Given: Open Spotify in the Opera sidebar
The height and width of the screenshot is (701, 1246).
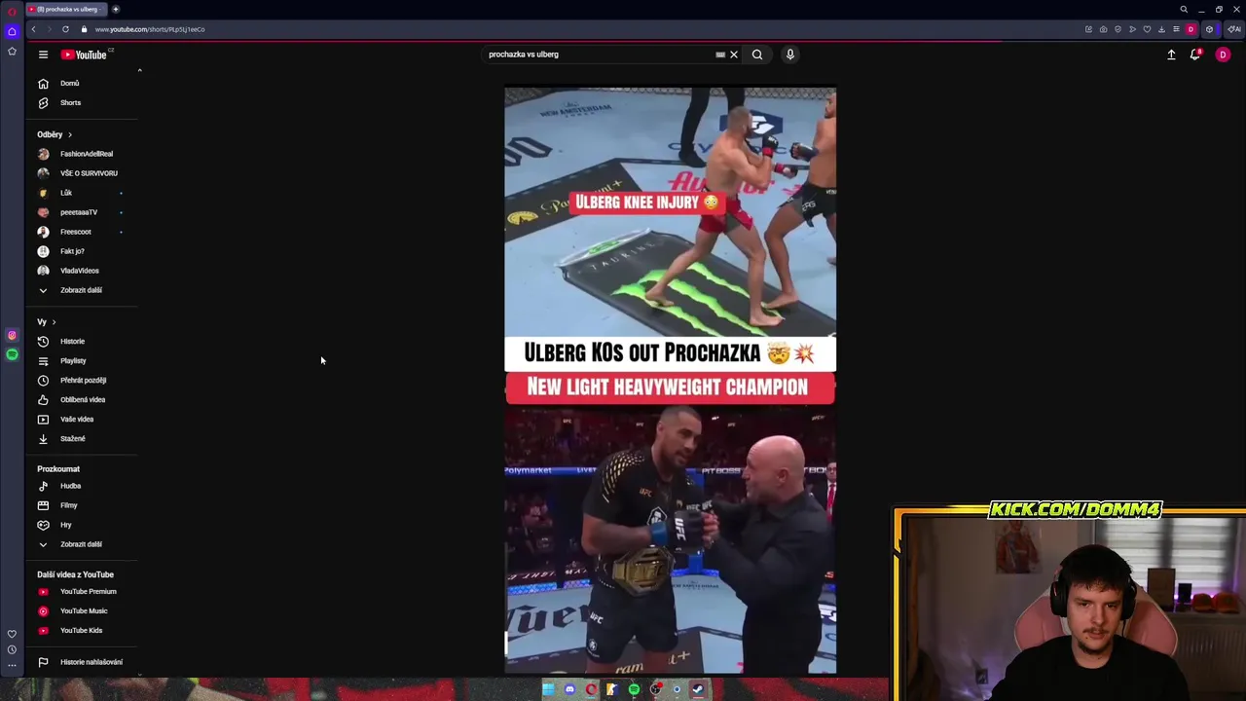Looking at the screenshot, I should point(12,354).
